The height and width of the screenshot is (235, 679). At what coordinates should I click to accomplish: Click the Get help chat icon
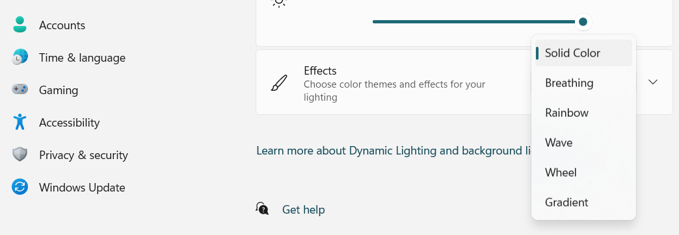[262, 209]
